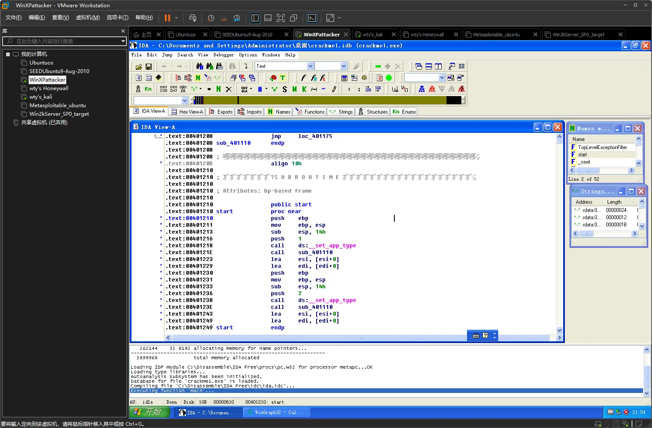Switch to the Functions tab
The height and width of the screenshot is (428, 652).
[310, 111]
